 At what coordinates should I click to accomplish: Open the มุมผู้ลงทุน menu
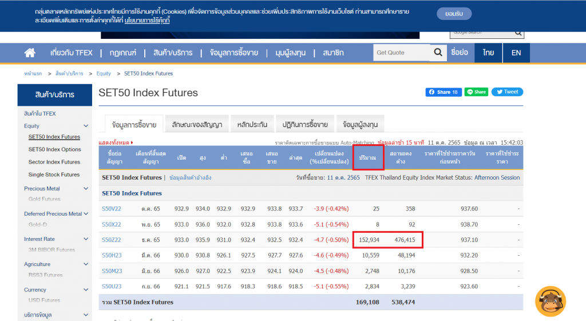coord(290,53)
